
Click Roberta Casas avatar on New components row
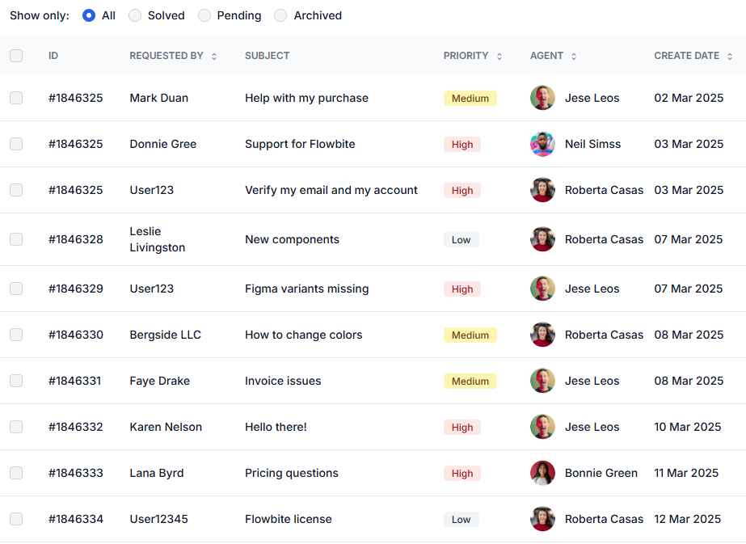tap(542, 238)
